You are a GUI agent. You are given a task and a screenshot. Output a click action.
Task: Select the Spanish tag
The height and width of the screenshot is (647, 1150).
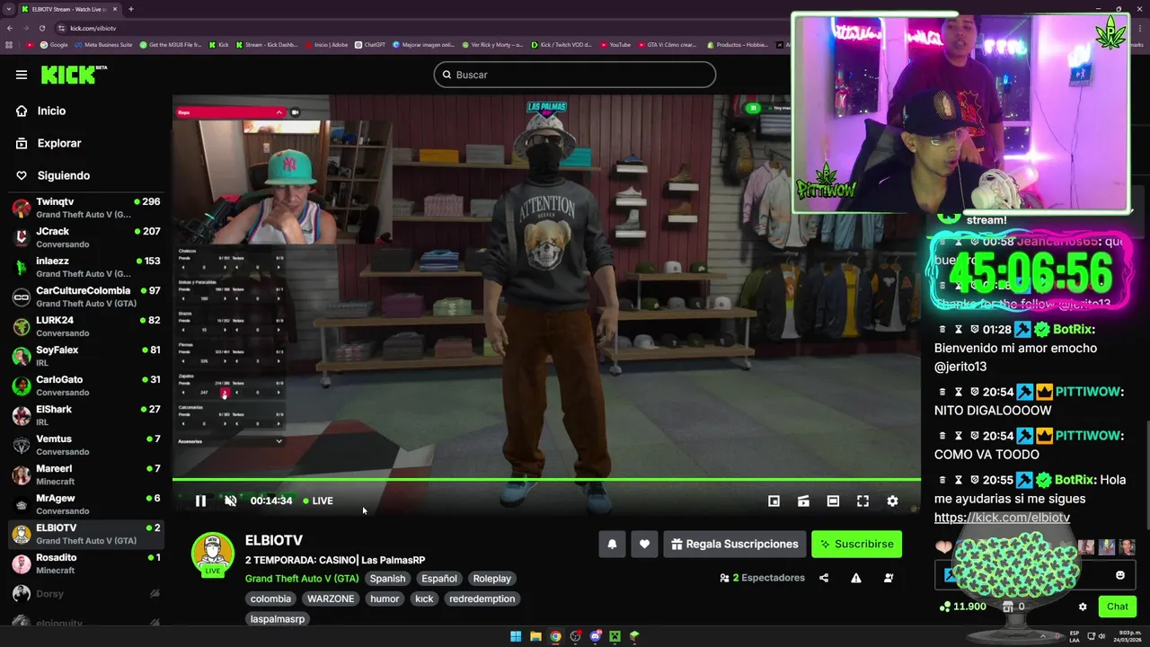[387, 579]
